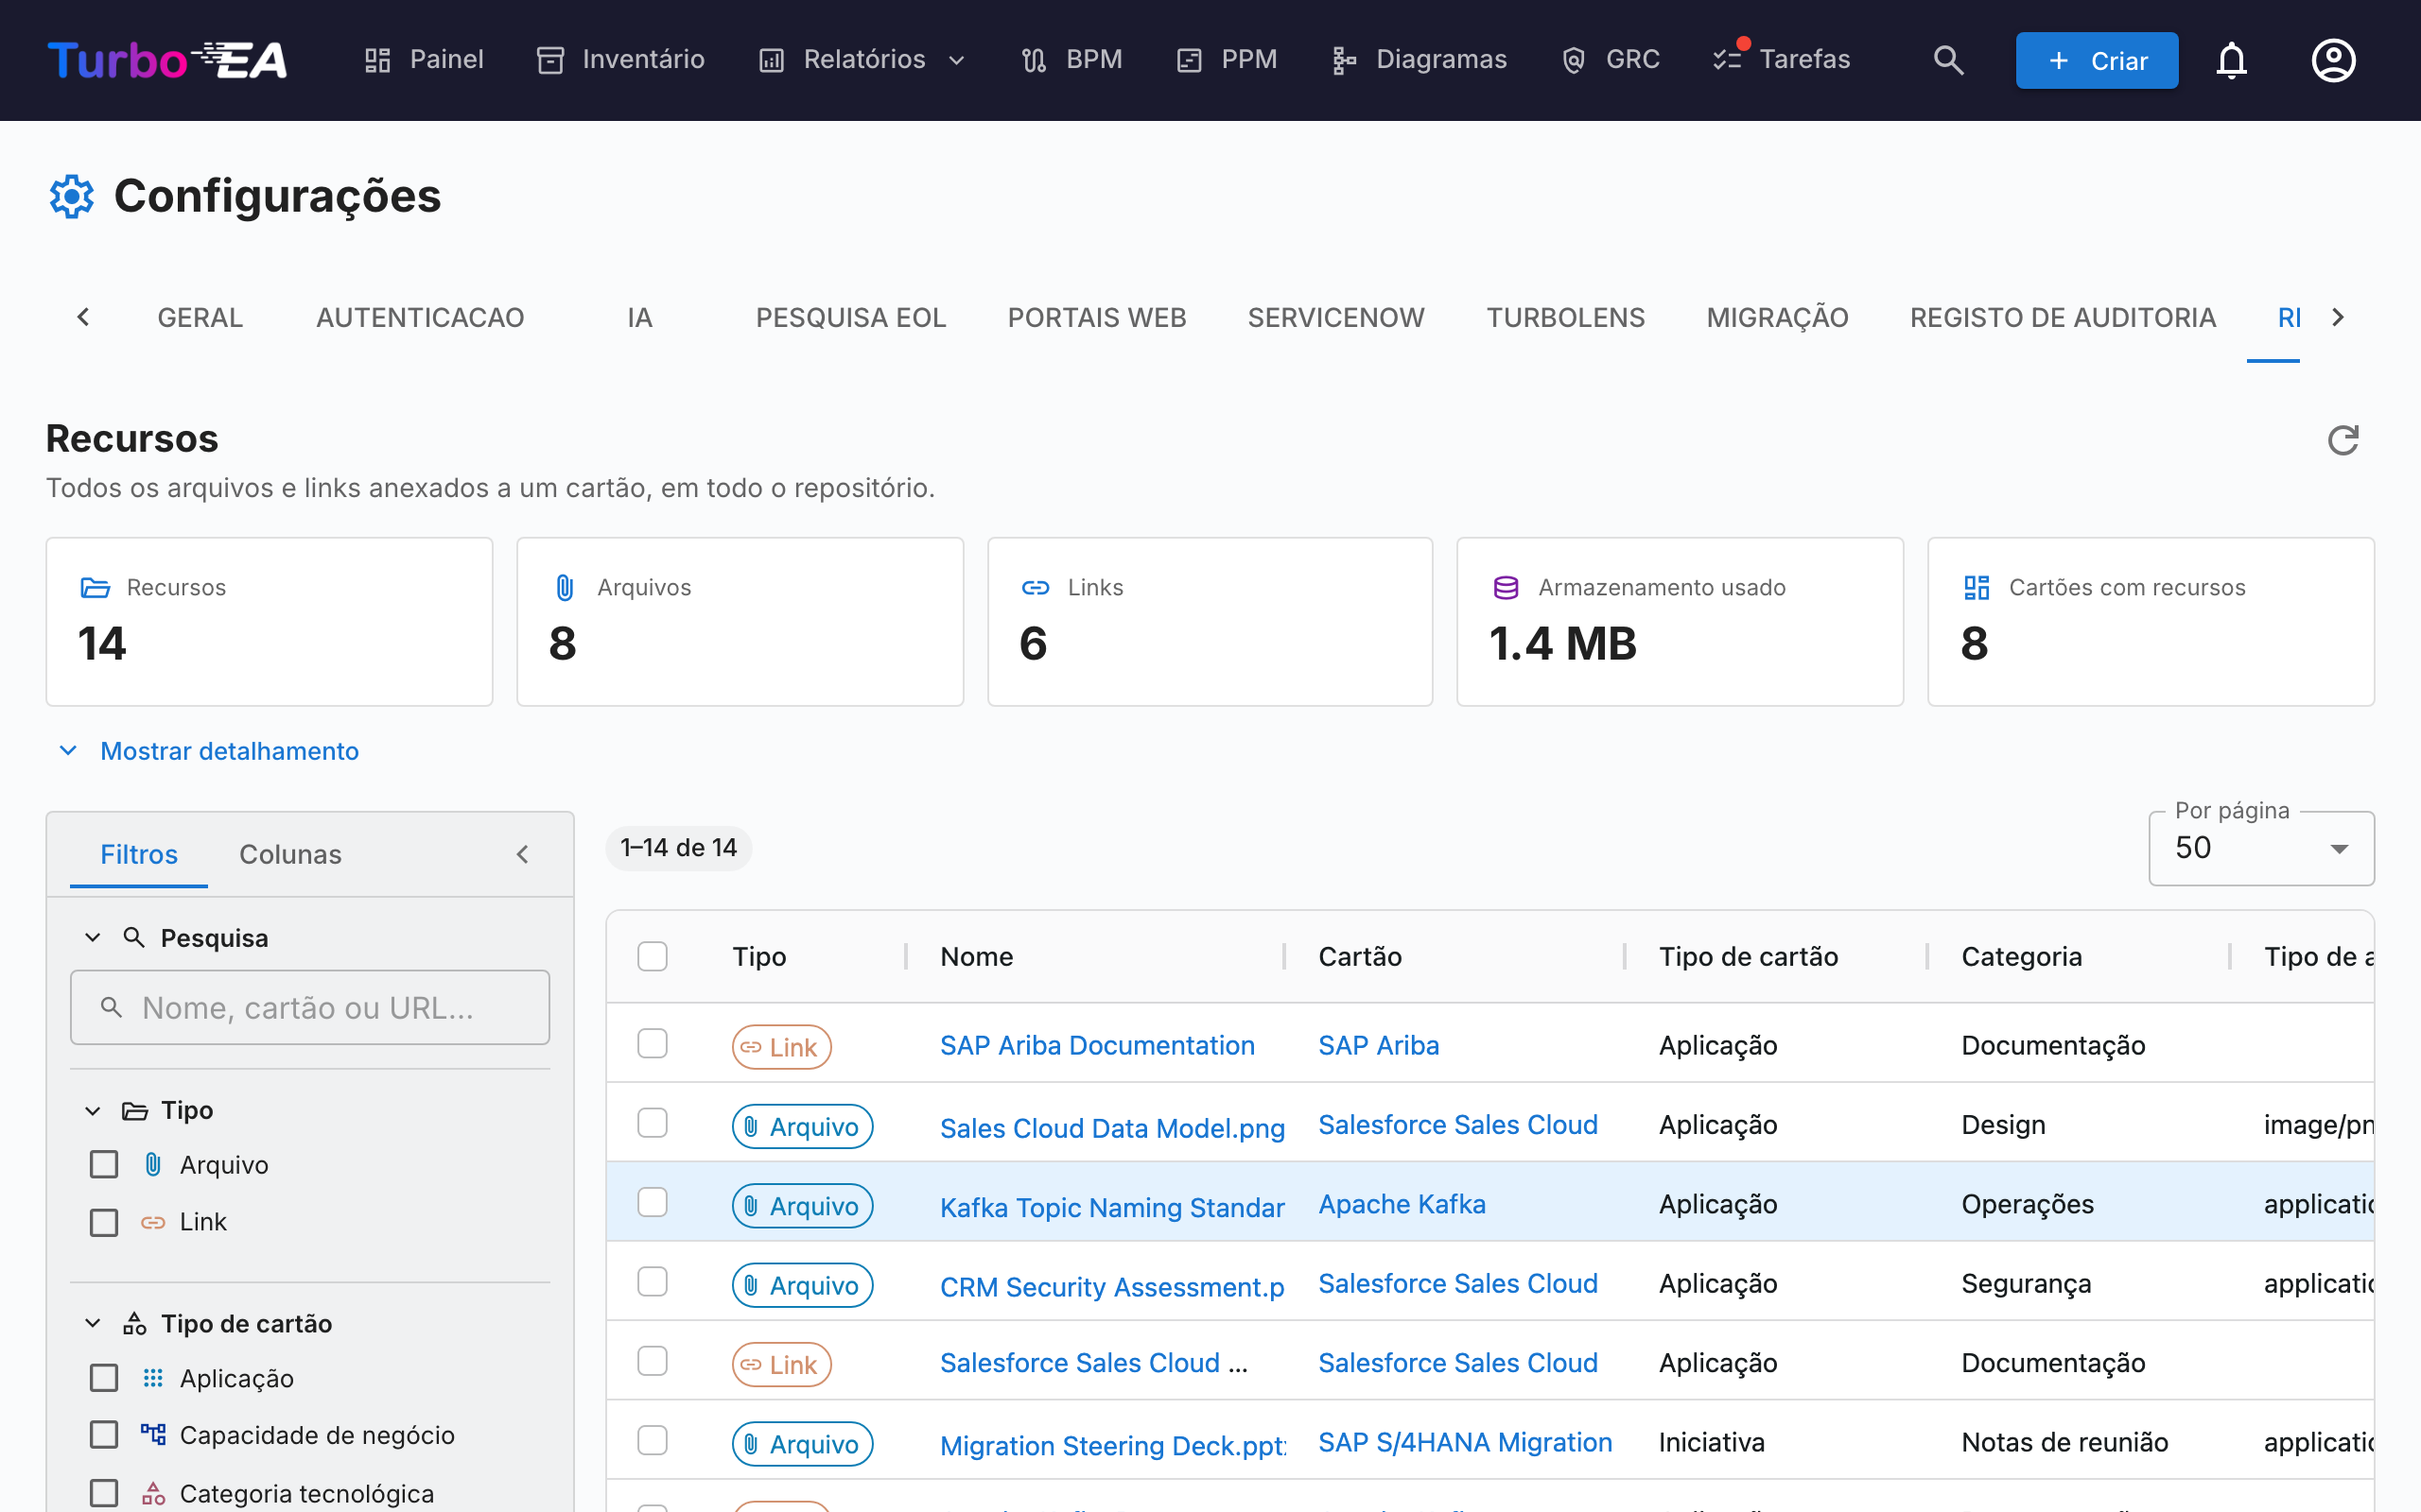
Task: Open the TURBOLENS settings tab
Action: (1566, 318)
